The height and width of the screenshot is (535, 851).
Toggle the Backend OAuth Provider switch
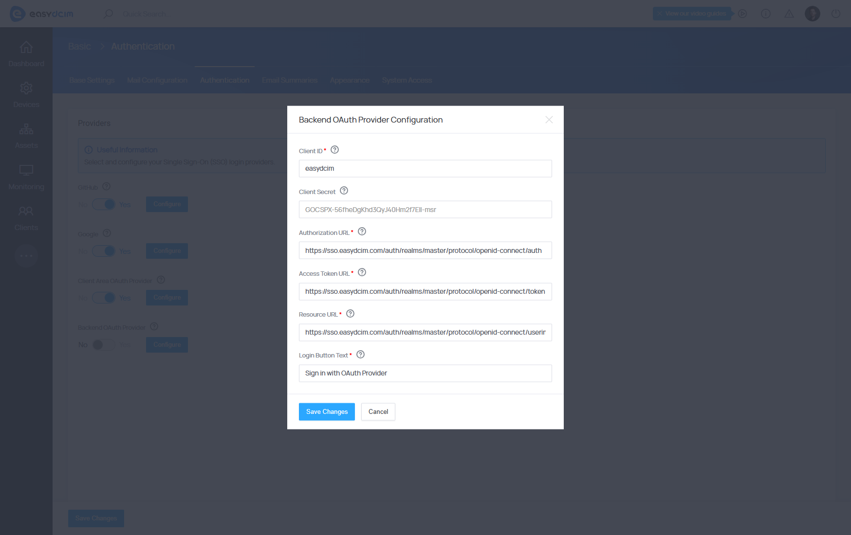(104, 345)
